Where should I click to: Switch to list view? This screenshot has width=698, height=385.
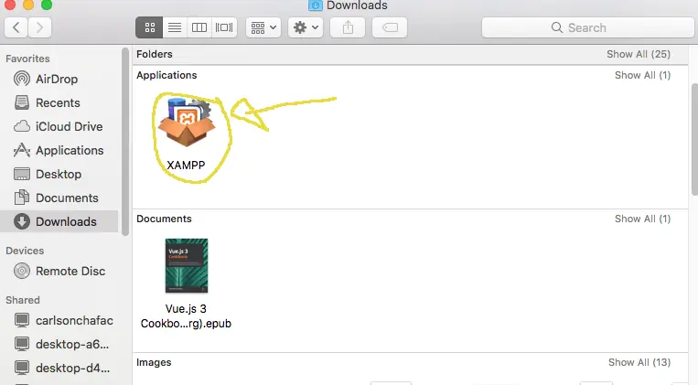[x=174, y=27]
